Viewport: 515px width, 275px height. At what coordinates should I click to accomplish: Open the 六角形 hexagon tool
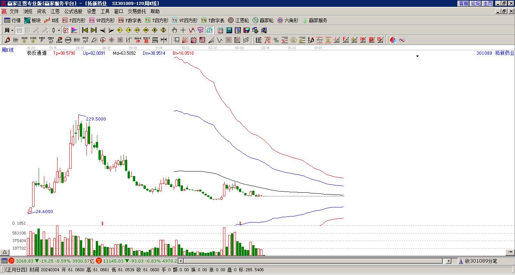click(x=288, y=20)
